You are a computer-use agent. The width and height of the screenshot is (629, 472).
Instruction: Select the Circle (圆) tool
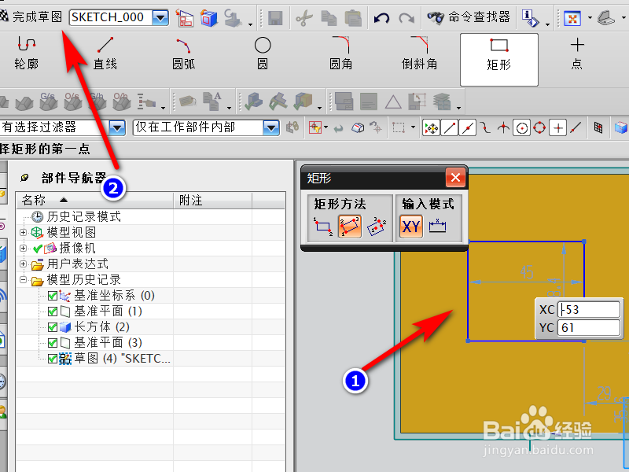coord(263,53)
